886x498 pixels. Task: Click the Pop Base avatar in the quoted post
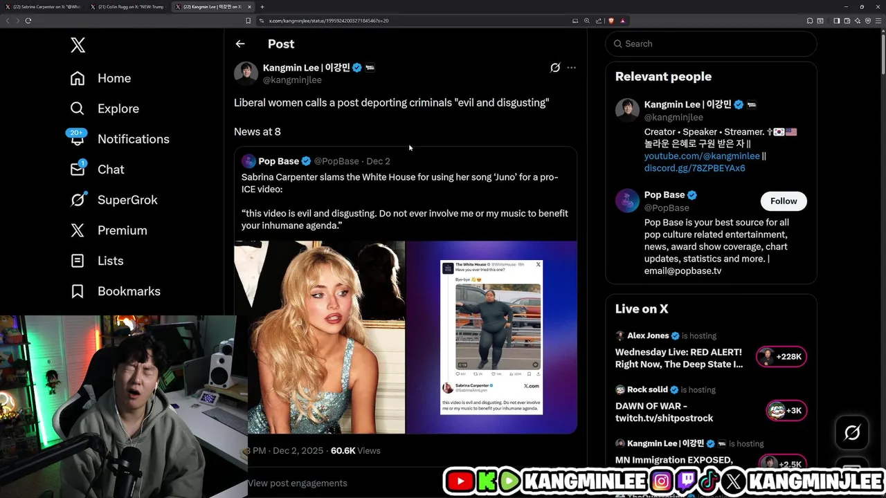pyautogui.click(x=248, y=161)
